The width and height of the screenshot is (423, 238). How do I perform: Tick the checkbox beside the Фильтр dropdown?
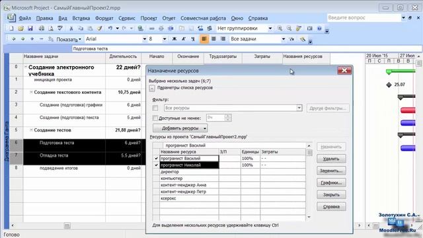[155, 108]
